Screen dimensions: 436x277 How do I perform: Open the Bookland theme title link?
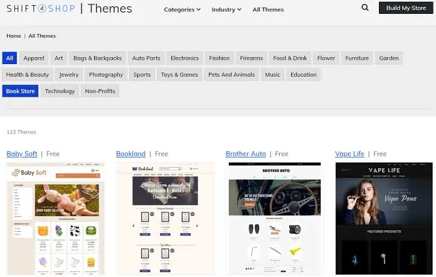[130, 154]
